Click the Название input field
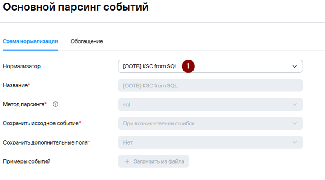 [x=210, y=85]
